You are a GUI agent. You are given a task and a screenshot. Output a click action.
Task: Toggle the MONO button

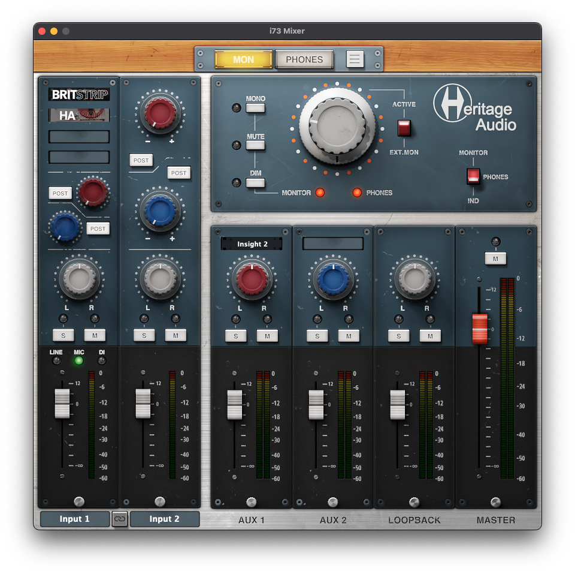point(255,108)
